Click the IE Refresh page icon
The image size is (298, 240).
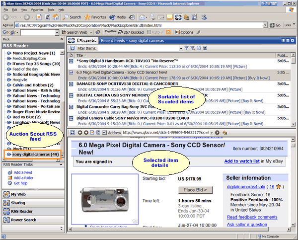click(47, 17)
